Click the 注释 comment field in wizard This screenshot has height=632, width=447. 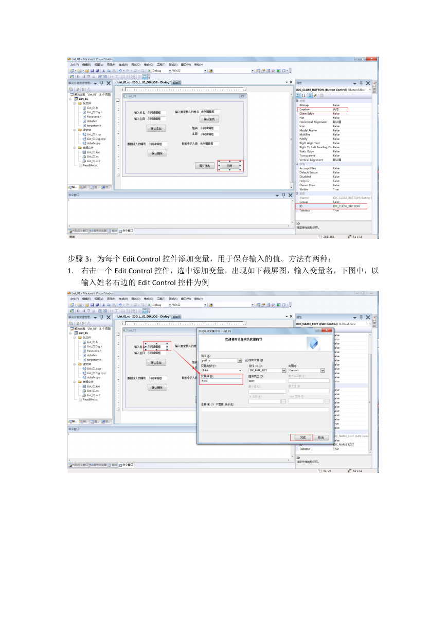point(264,410)
